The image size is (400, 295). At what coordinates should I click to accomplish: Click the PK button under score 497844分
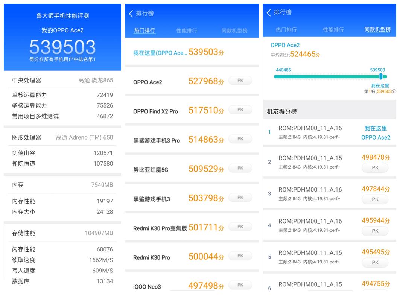coord(375,199)
